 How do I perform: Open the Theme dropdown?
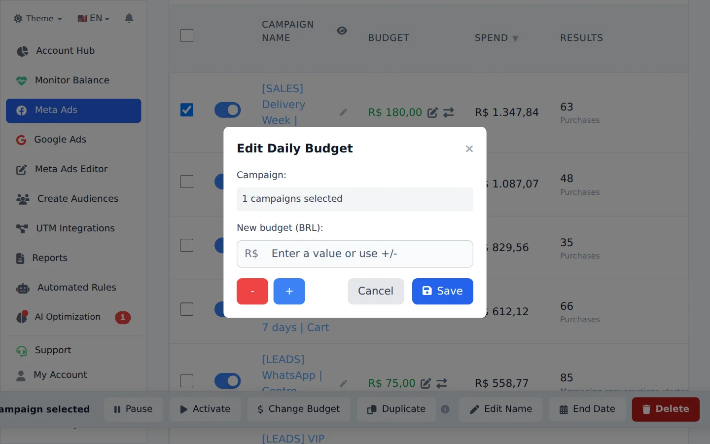point(38,18)
